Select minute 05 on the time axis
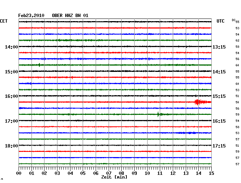 83,173
